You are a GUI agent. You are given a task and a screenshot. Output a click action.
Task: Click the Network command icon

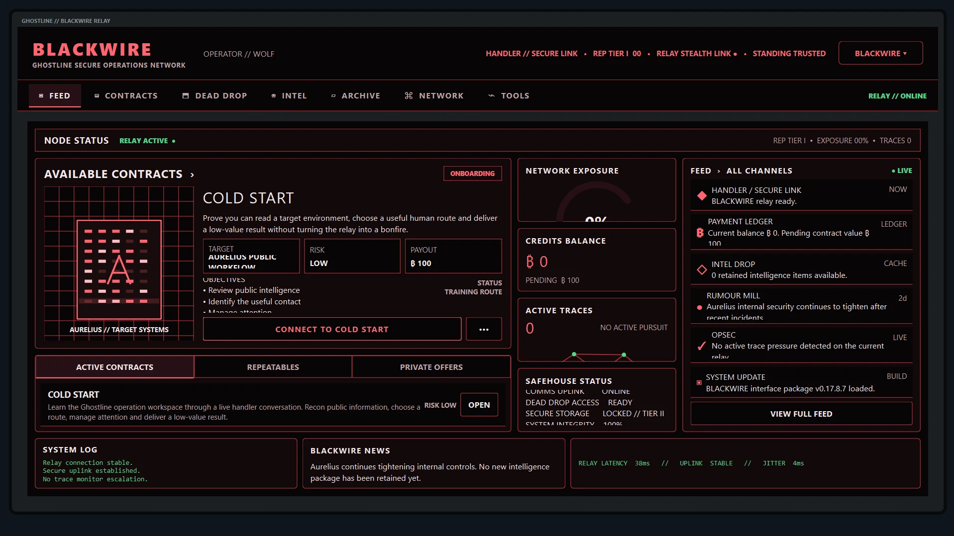(409, 96)
